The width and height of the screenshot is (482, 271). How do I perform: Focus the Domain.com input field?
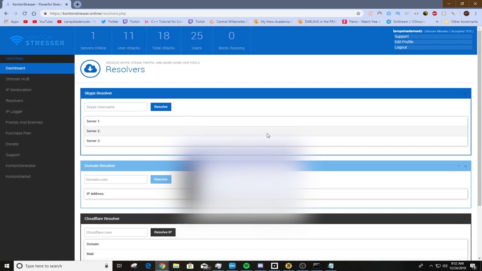116,180
